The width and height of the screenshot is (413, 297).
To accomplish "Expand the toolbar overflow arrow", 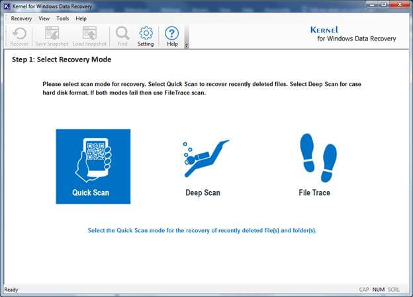I will coord(187,46).
